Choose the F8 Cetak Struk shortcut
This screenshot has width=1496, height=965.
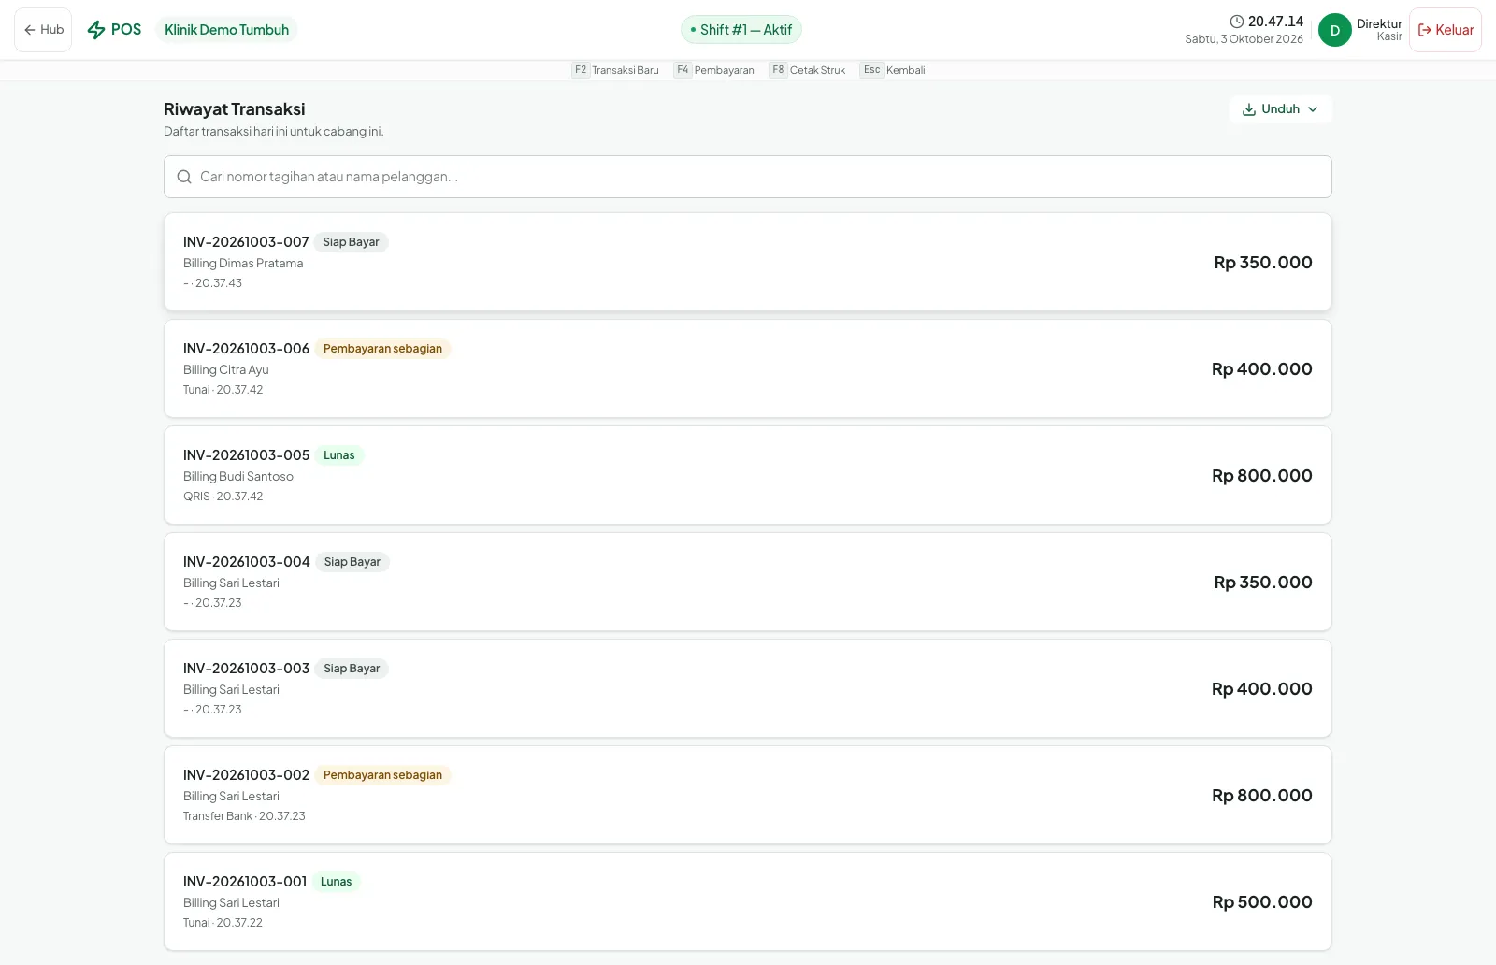point(808,70)
